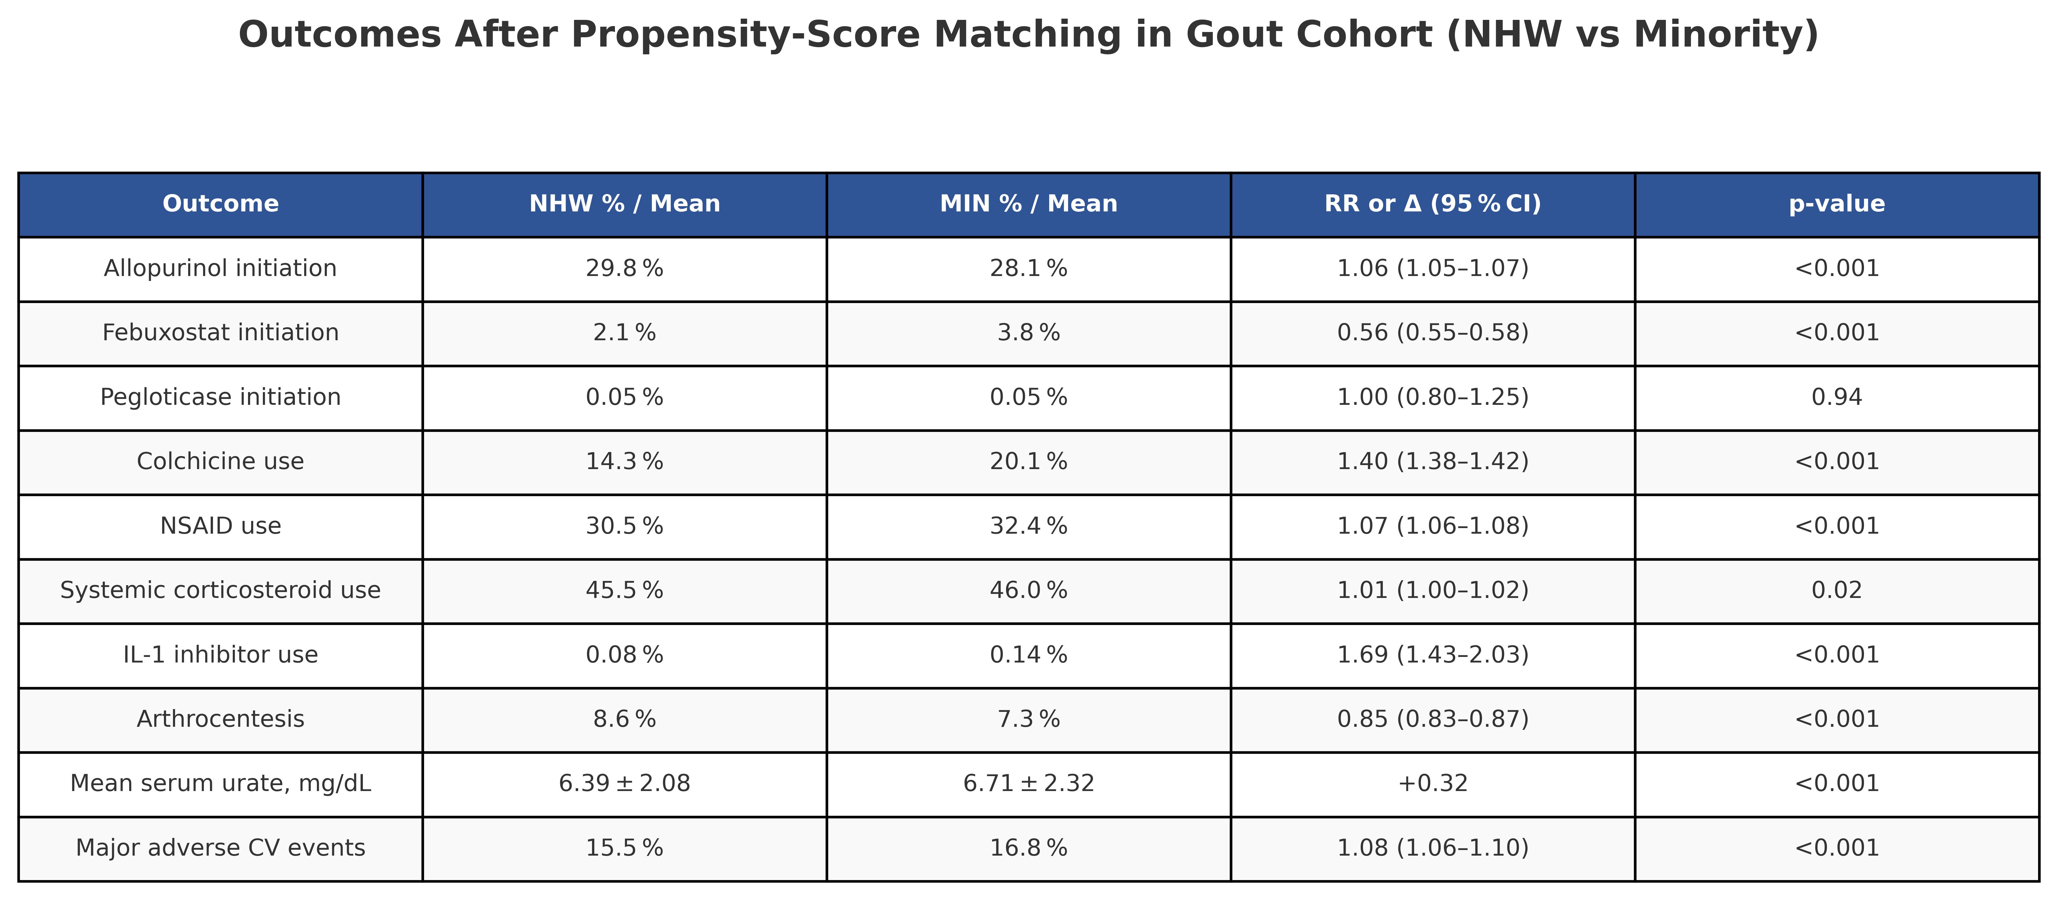Click the 0.94 p-value cell

(x=1837, y=397)
